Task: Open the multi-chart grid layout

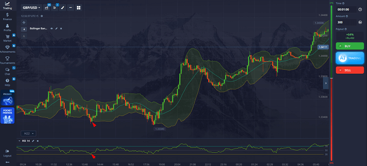Action: (78, 8)
